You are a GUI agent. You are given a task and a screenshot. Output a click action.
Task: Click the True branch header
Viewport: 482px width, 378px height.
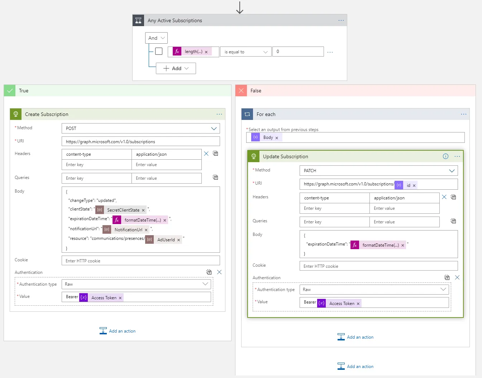tap(118, 91)
